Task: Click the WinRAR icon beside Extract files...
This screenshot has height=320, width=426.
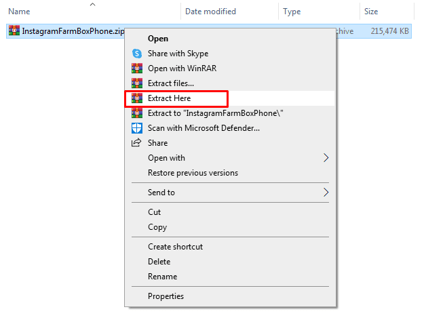Action: [136, 83]
